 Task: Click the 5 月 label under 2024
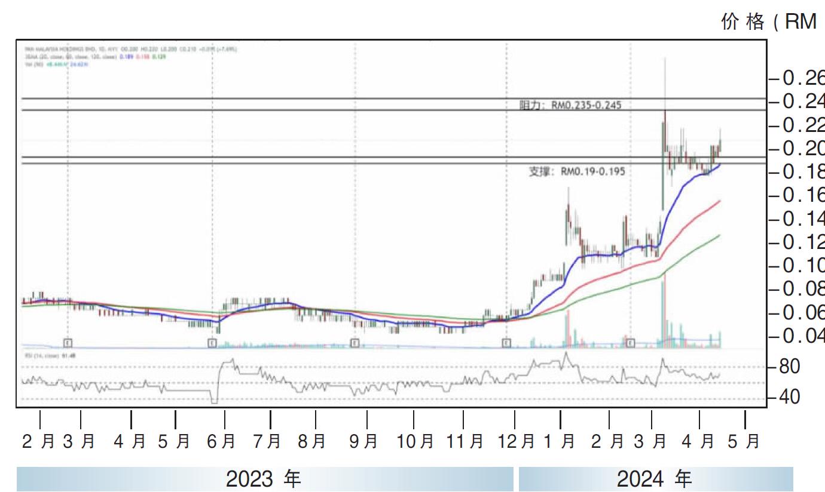[744, 442]
